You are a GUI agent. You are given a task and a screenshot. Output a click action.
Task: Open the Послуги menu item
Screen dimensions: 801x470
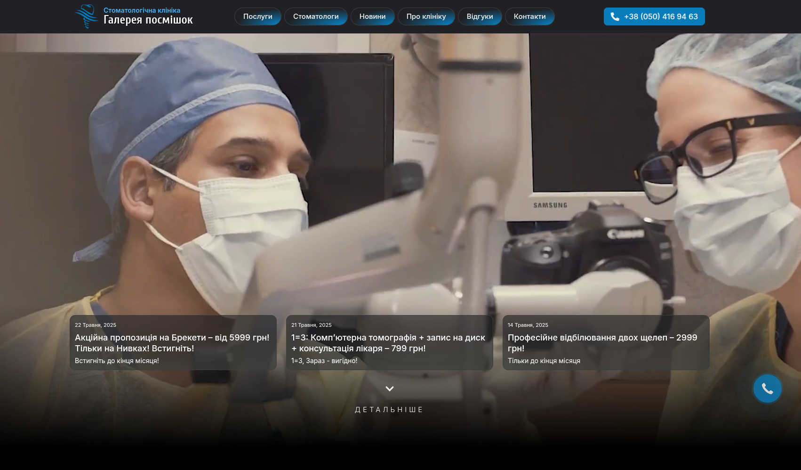(x=257, y=16)
